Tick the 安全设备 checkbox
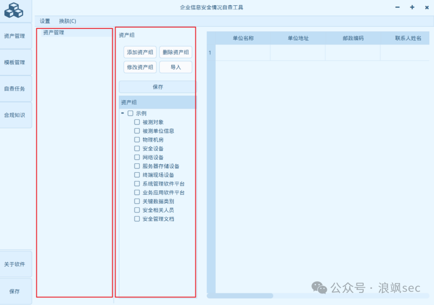The height and width of the screenshot is (305, 434). [x=137, y=149]
